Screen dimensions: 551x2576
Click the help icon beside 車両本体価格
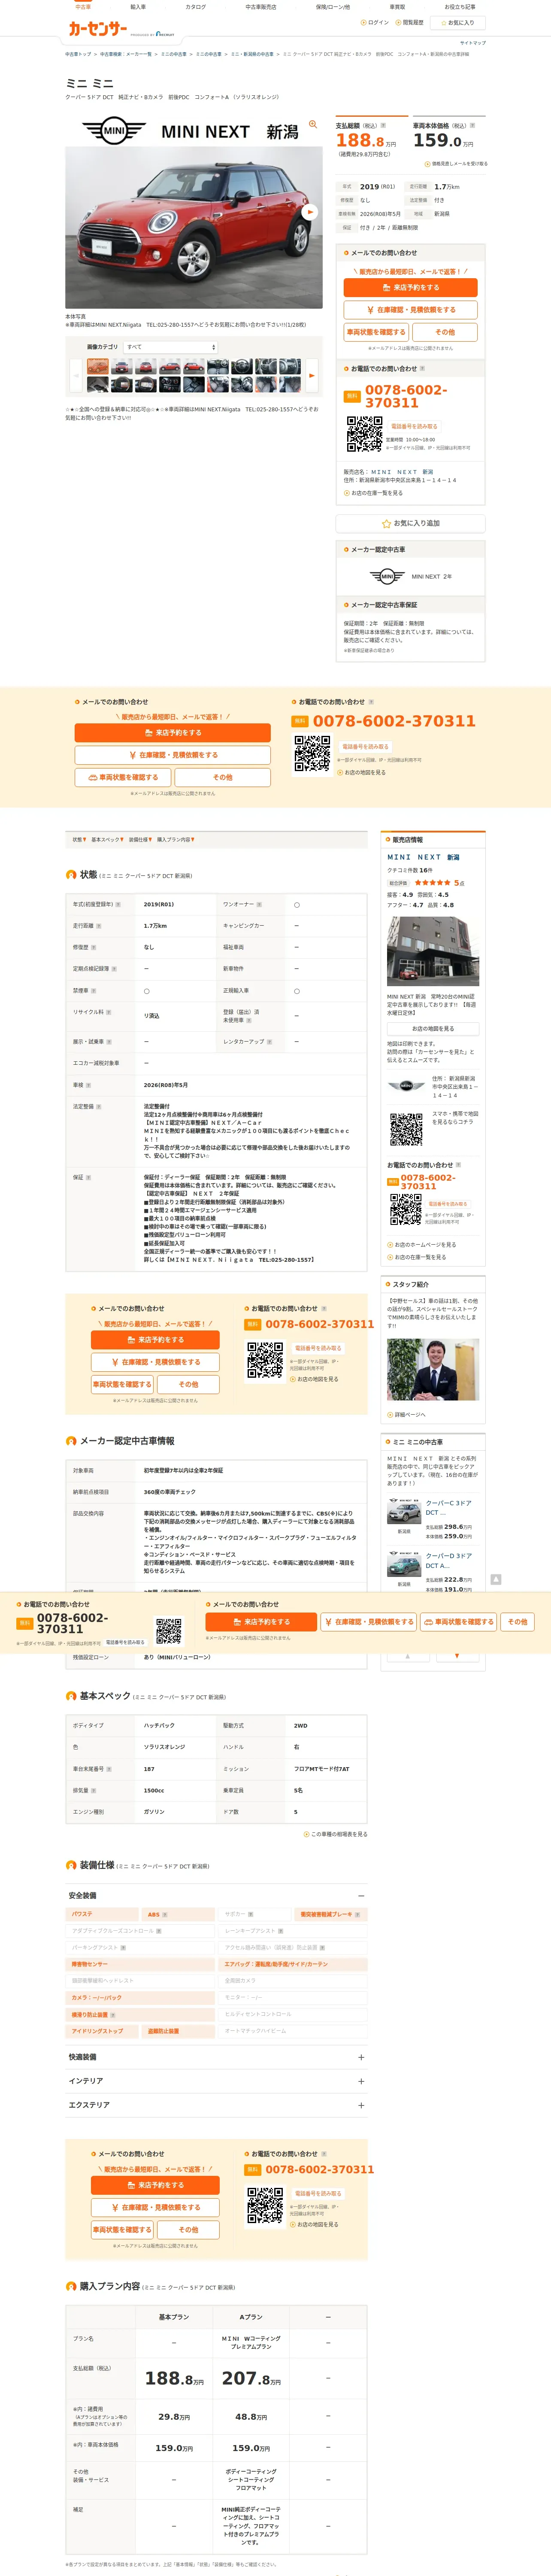472,126
